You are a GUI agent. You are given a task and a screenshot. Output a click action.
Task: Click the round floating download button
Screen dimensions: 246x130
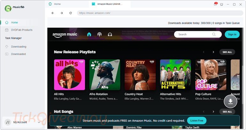(230, 101)
